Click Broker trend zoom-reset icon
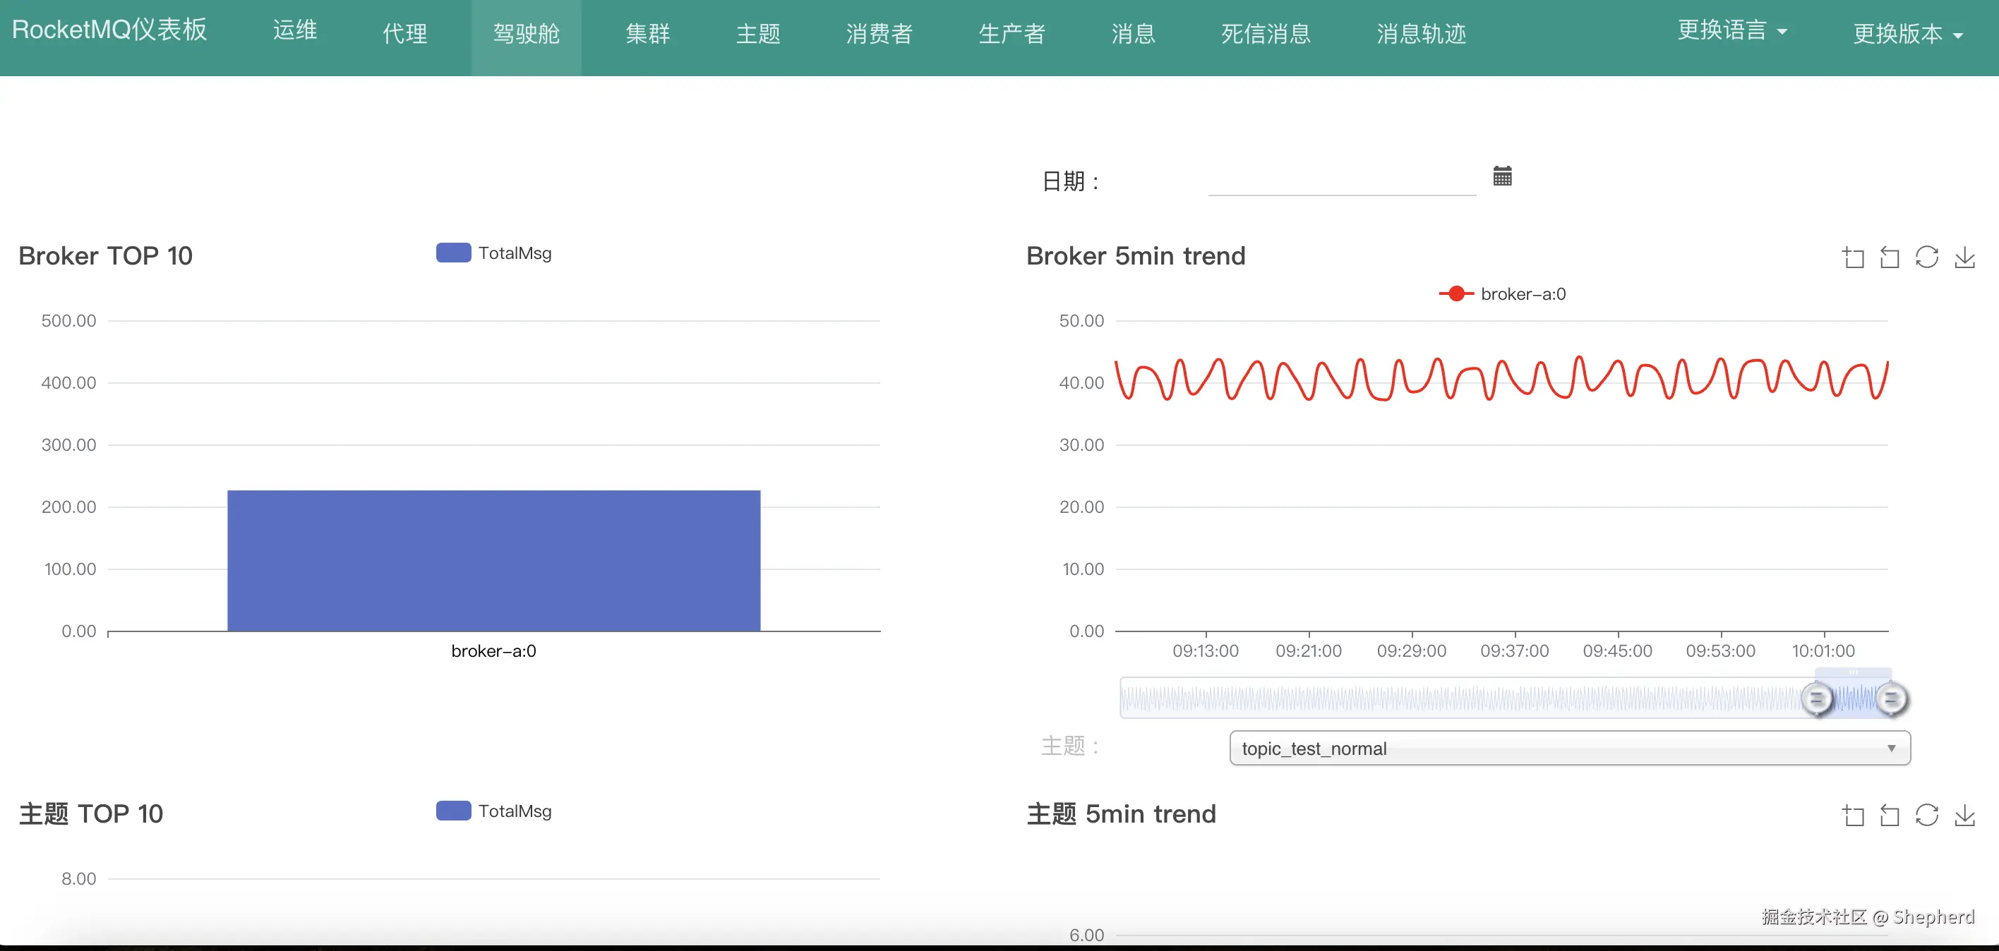Viewport: 1999px width, 951px height. [1890, 257]
